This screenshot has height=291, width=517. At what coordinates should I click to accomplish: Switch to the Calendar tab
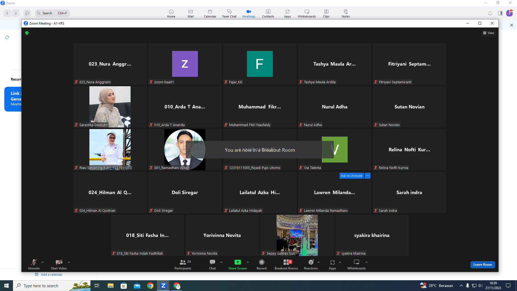click(210, 13)
